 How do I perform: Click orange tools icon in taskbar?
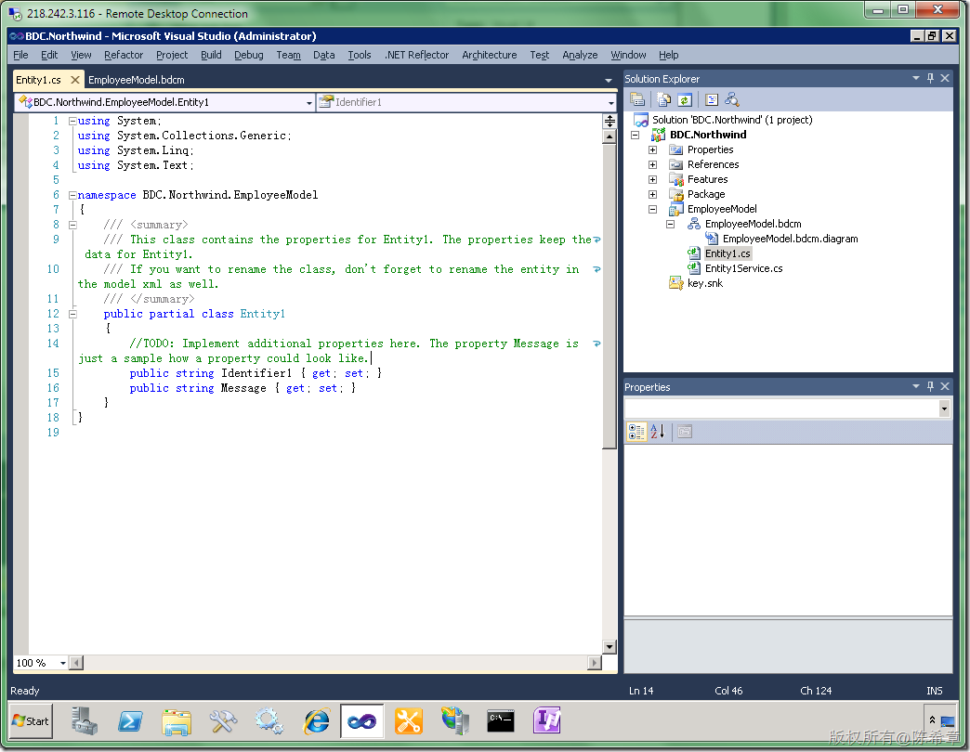coord(408,721)
